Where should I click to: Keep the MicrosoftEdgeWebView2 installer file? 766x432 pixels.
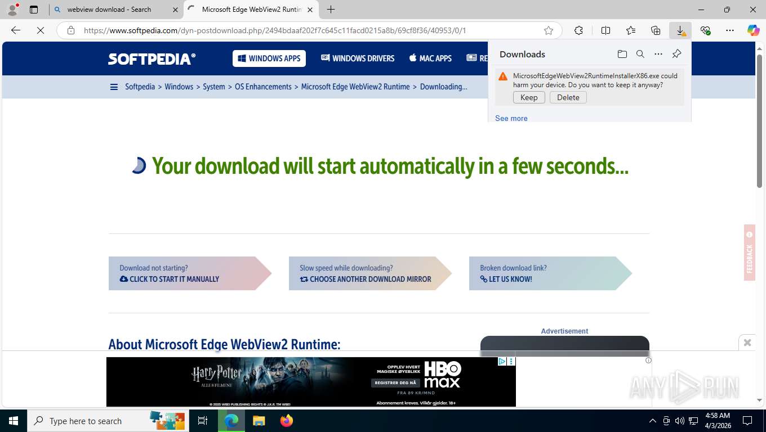click(529, 97)
